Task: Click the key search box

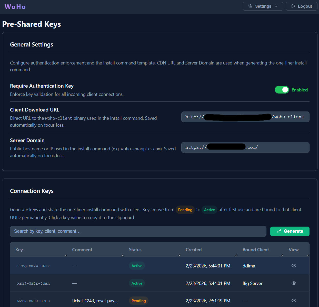Action: [x=138, y=231]
